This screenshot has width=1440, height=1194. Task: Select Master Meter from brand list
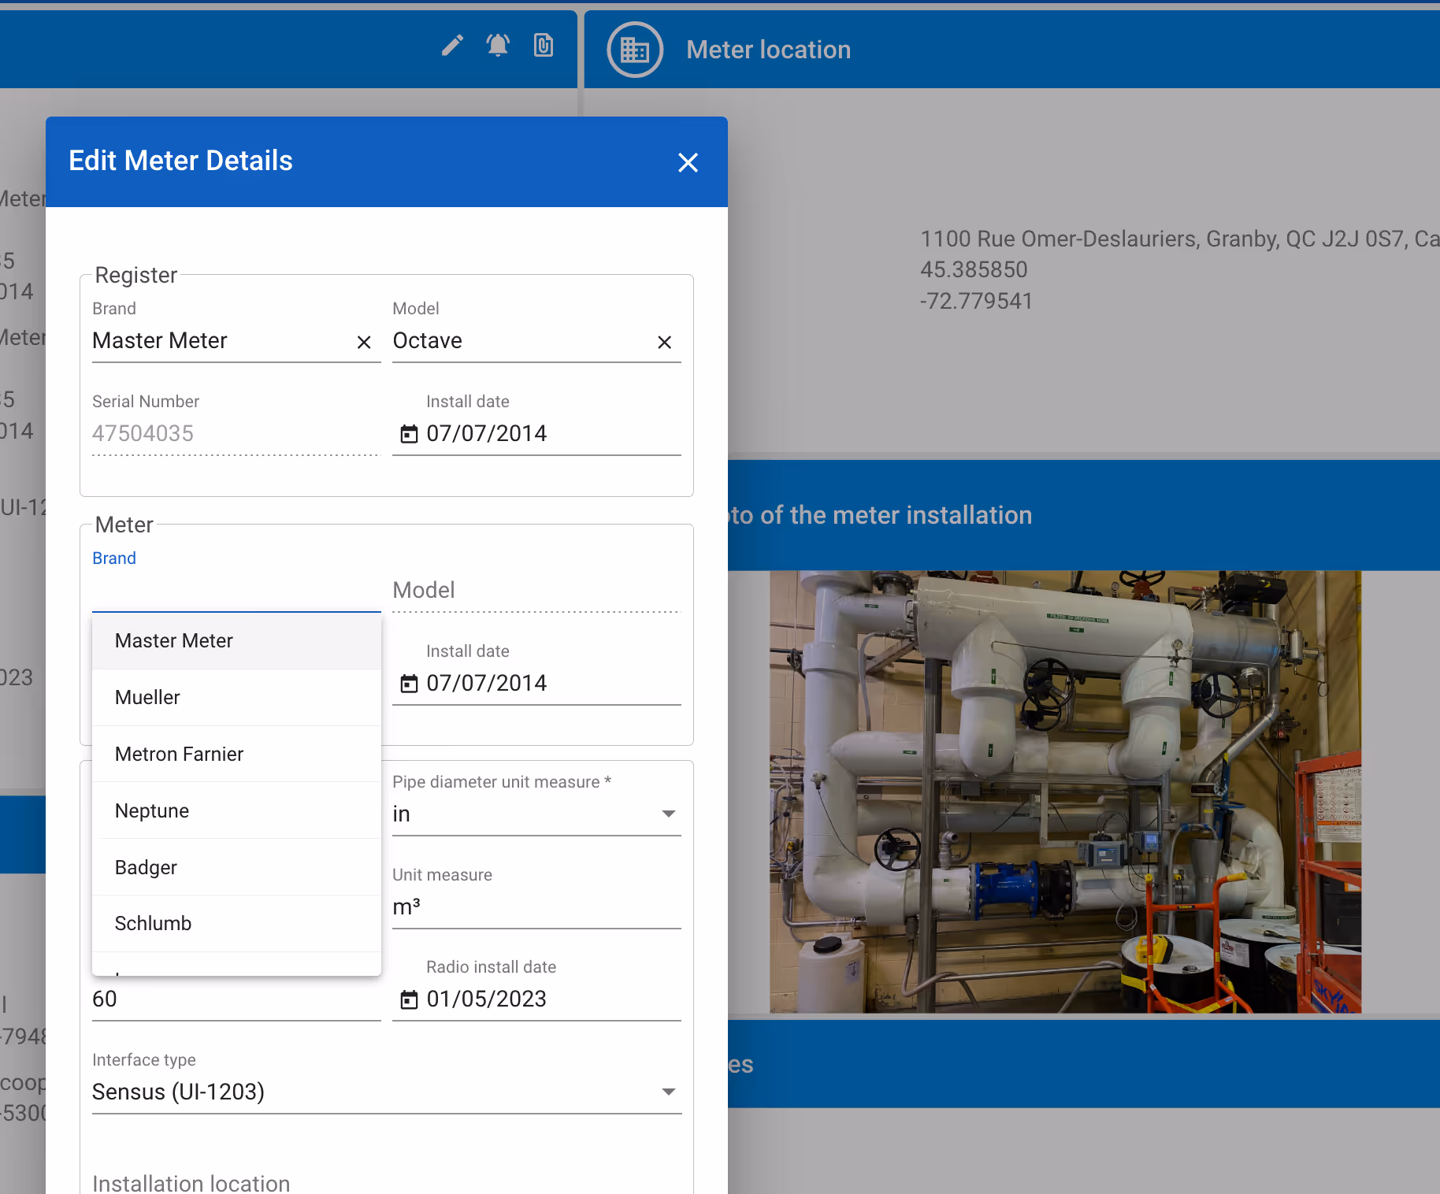click(x=174, y=641)
